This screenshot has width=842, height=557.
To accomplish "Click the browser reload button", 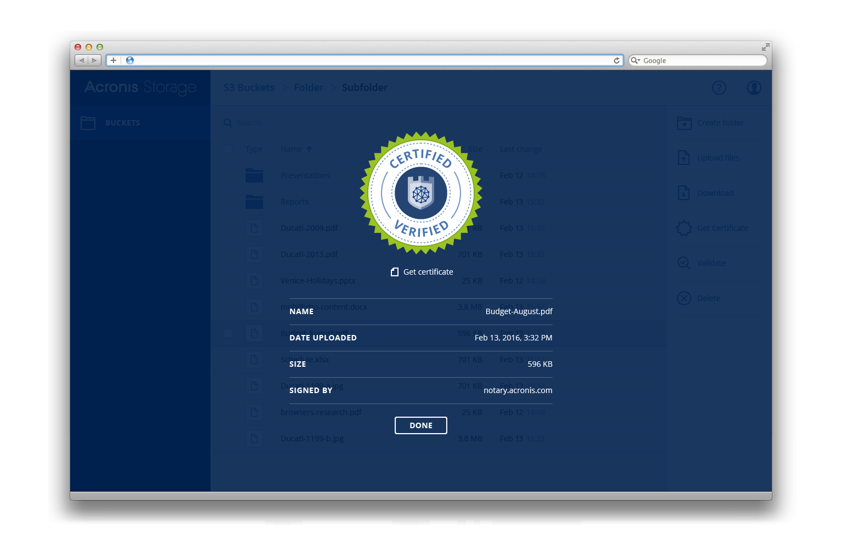I will point(617,60).
